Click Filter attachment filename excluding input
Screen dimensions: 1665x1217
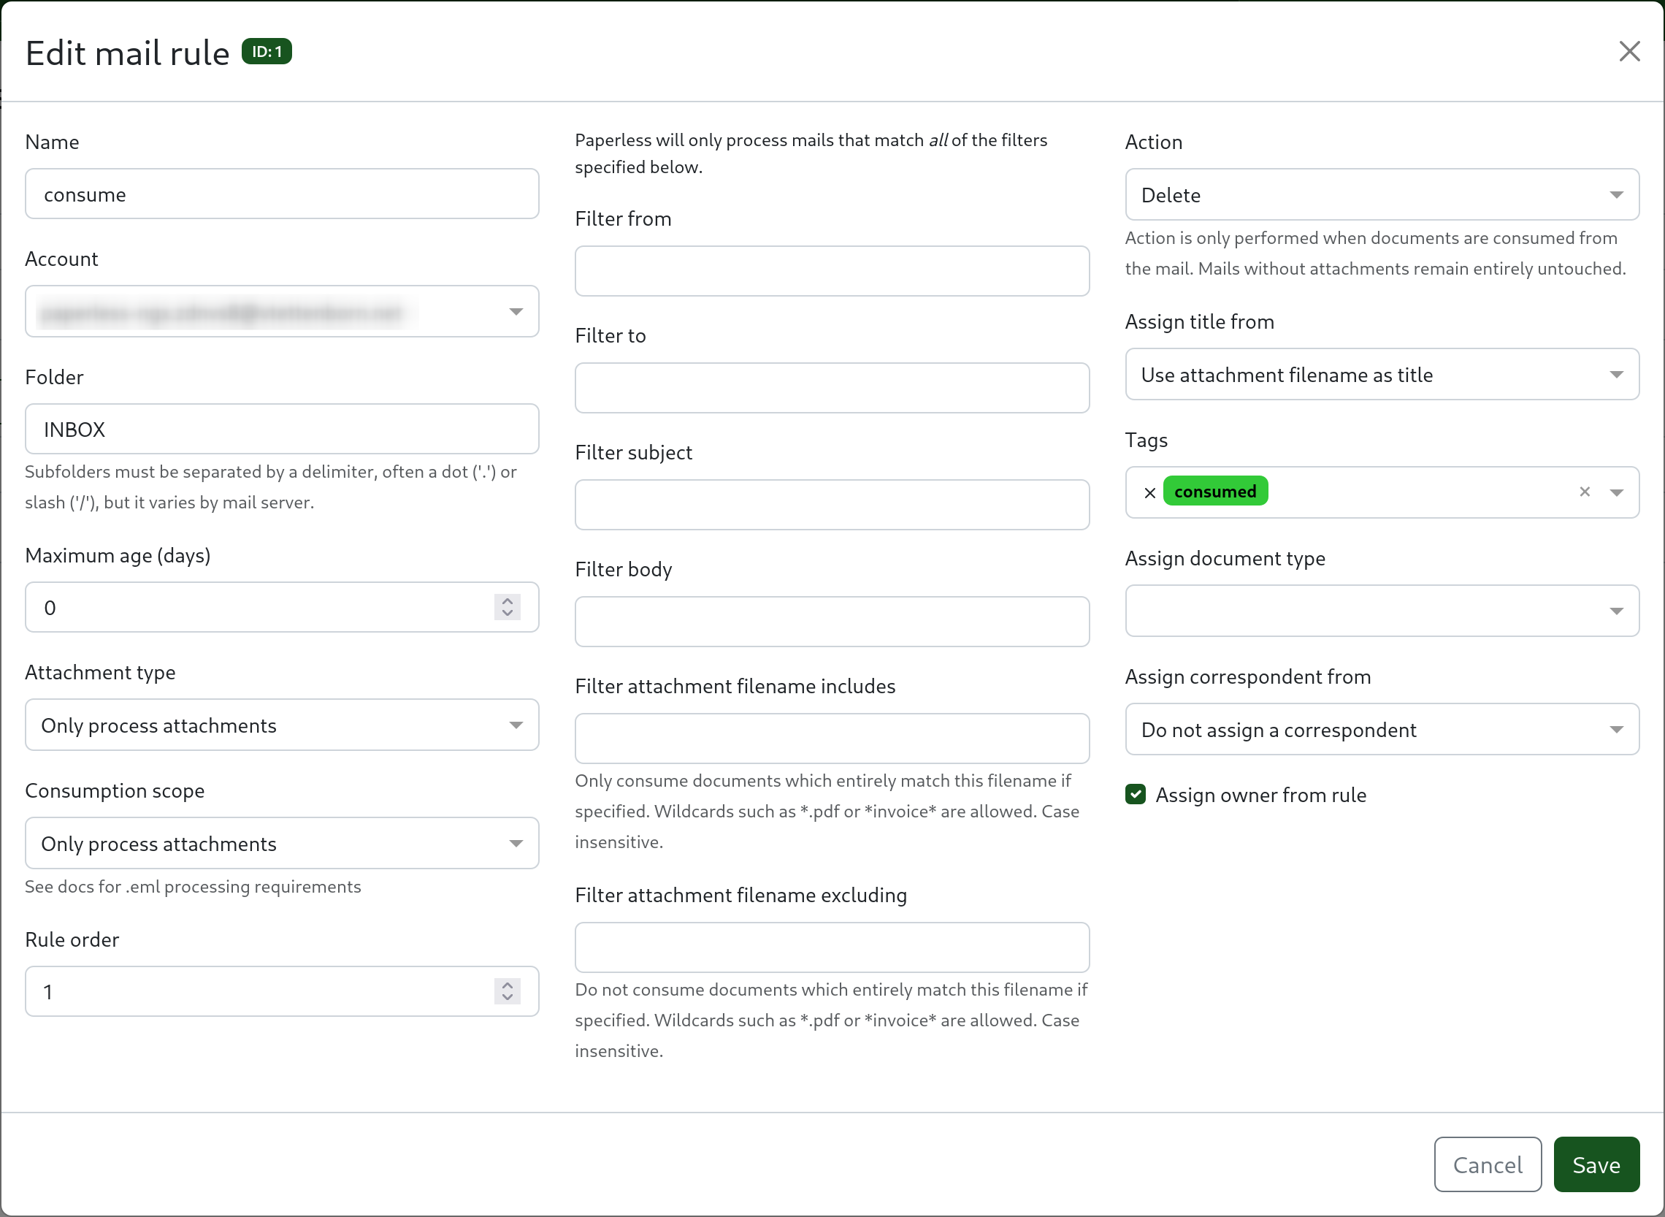(832, 947)
